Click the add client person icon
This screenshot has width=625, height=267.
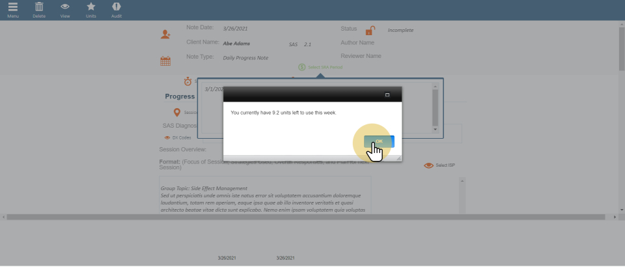tap(165, 35)
